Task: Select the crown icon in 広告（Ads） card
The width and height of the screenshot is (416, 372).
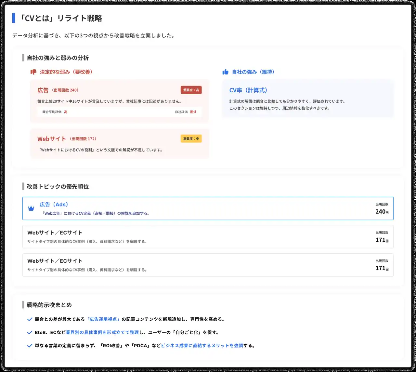Action: pos(31,208)
